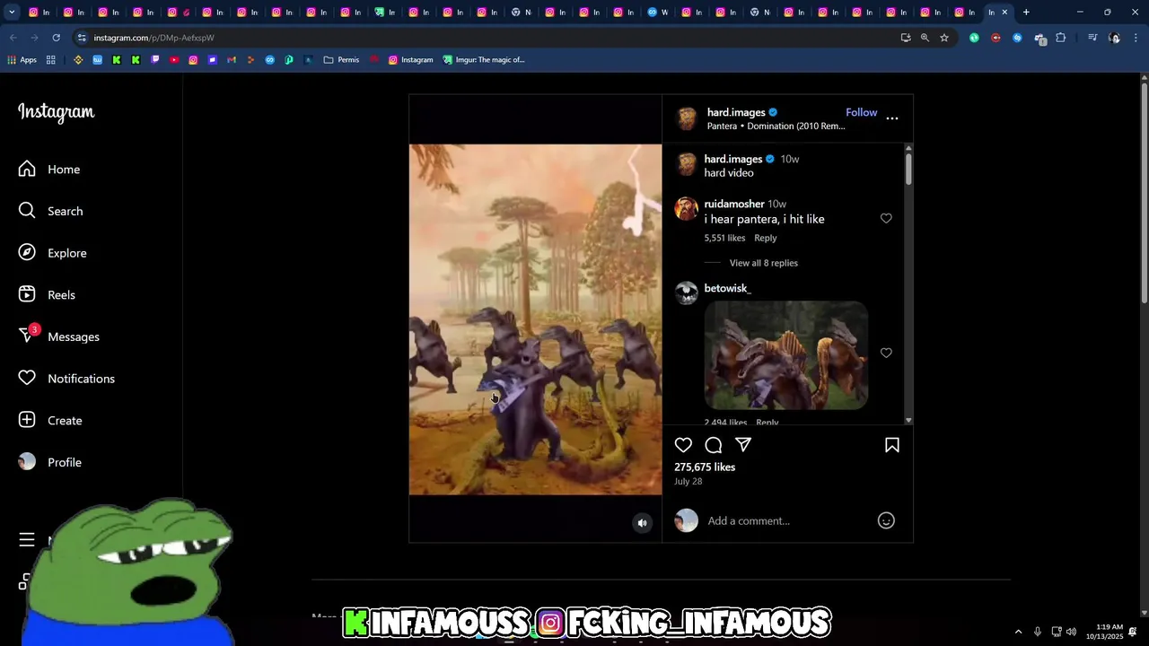
Task: Open the dinosaur GIF in betowisk_ comment
Action: (786, 355)
